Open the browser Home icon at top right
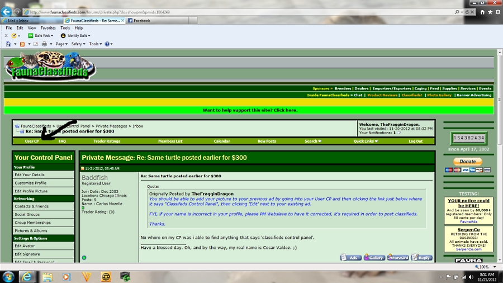The height and width of the screenshot is (283, 503). (482, 12)
